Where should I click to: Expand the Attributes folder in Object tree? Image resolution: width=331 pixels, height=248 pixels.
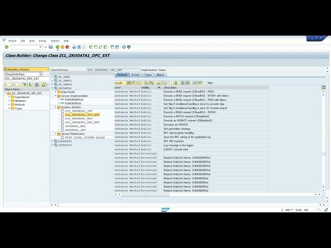tap(9, 101)
